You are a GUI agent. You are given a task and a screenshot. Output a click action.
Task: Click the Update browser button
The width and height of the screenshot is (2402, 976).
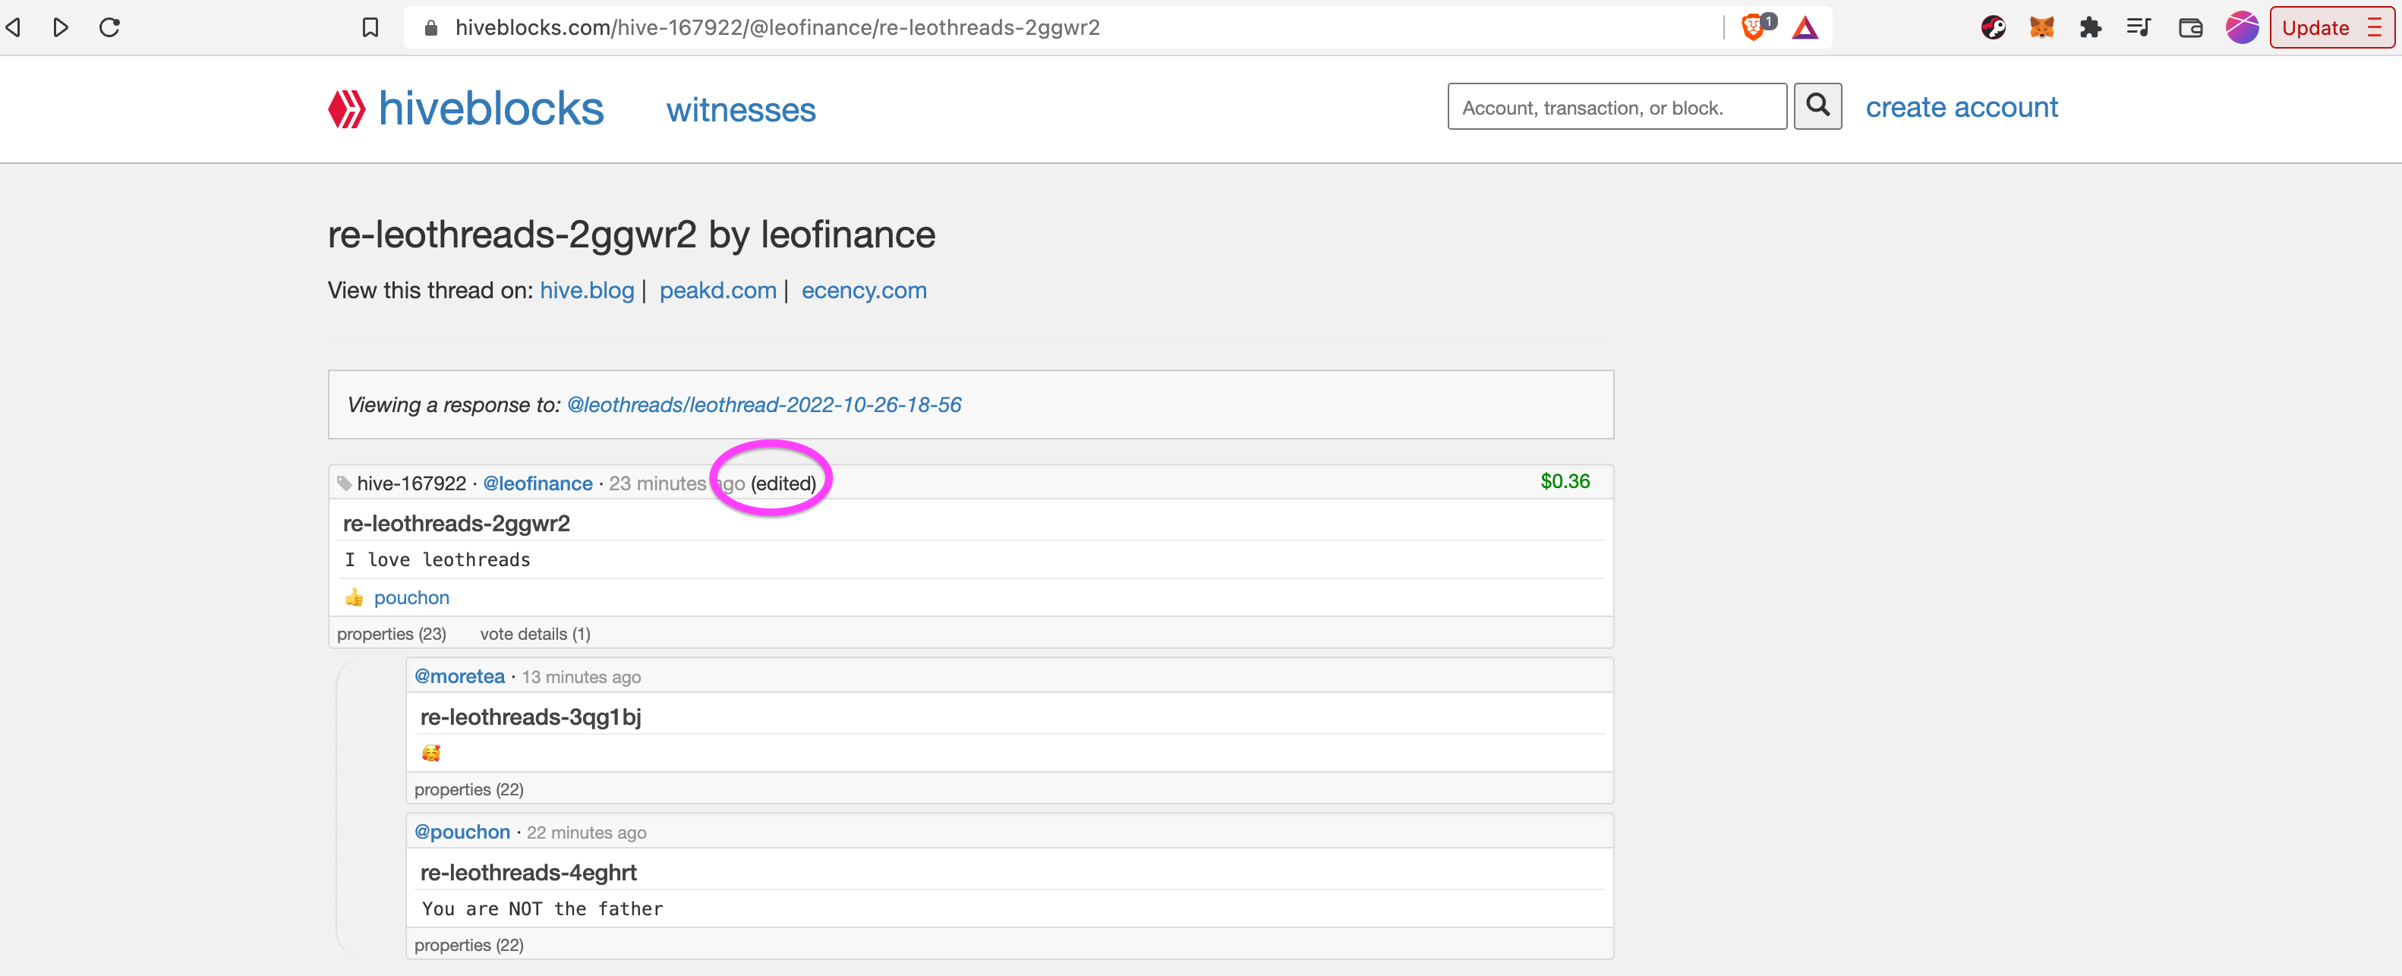[x=2331, y=28]
